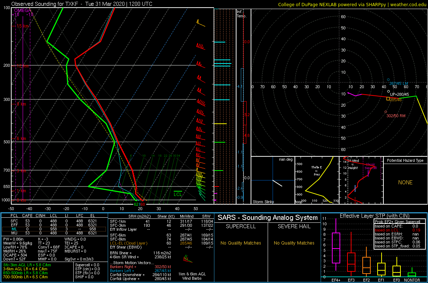
Task: Click the NONE hazard type value
Action: click(x=405, y=182)
